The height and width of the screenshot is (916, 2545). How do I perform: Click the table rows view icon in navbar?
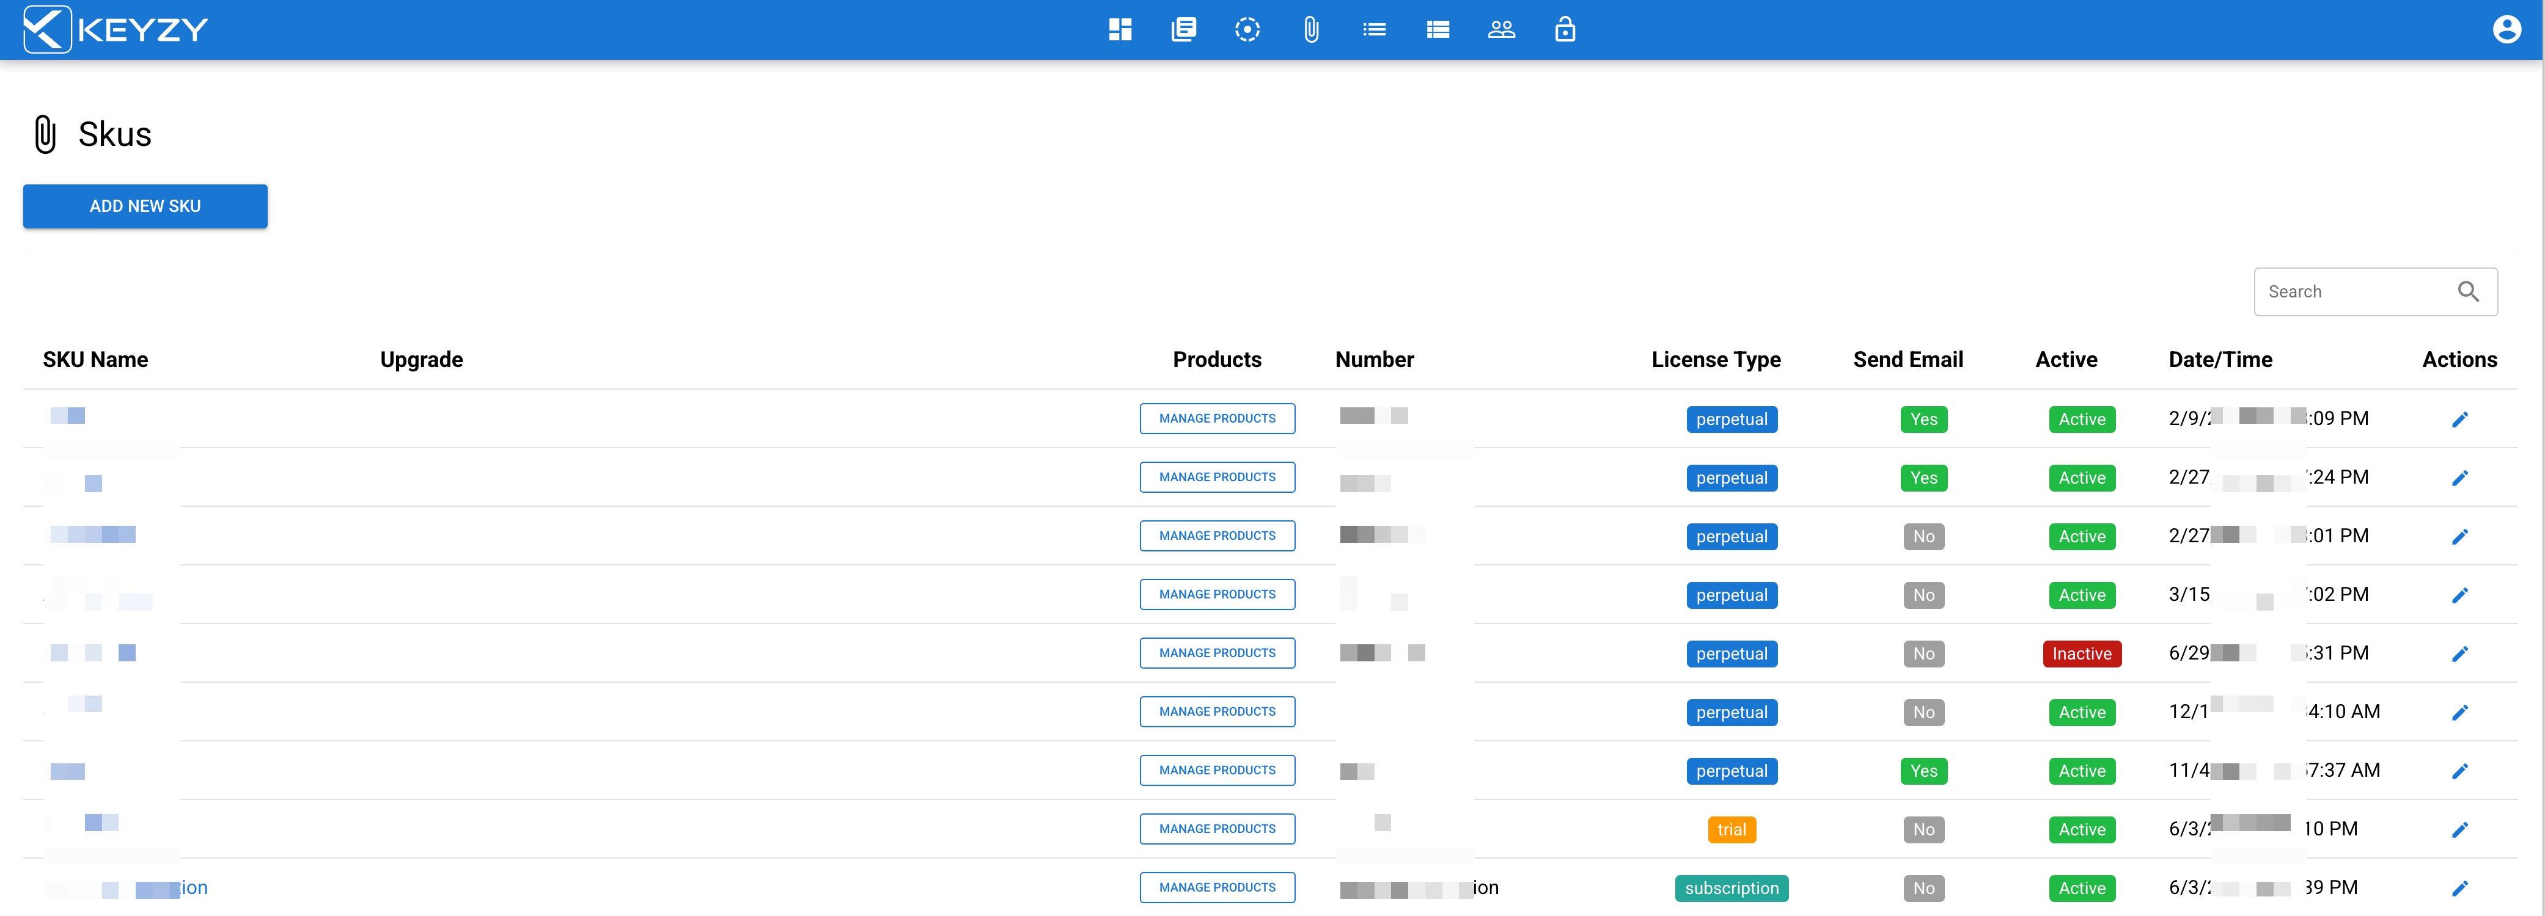coord(1438,29)
